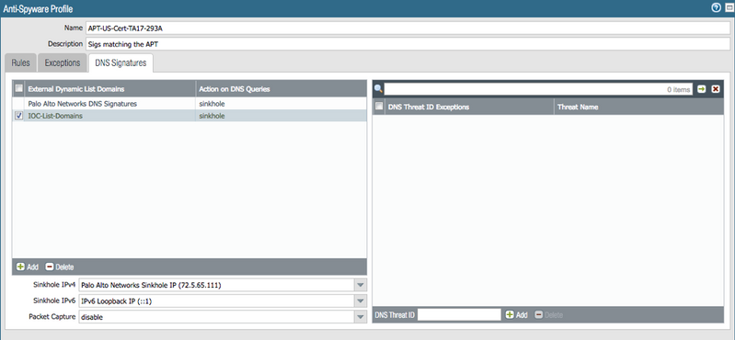Click the IOC-List-Domains row text
Image resolution: width=735 pixels, height=340 pixels.
coord(55,116)
